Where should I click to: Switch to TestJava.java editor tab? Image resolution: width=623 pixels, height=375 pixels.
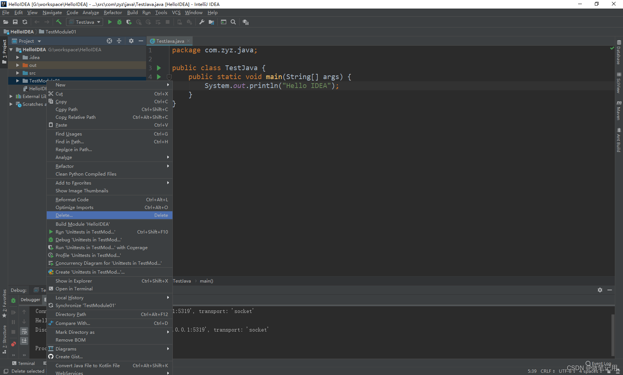(x=170, y=41)
